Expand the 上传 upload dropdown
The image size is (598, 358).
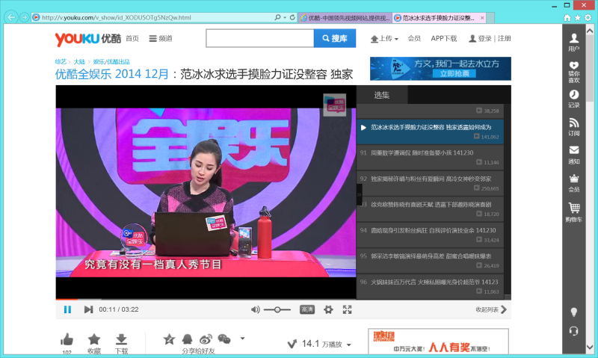384,39
